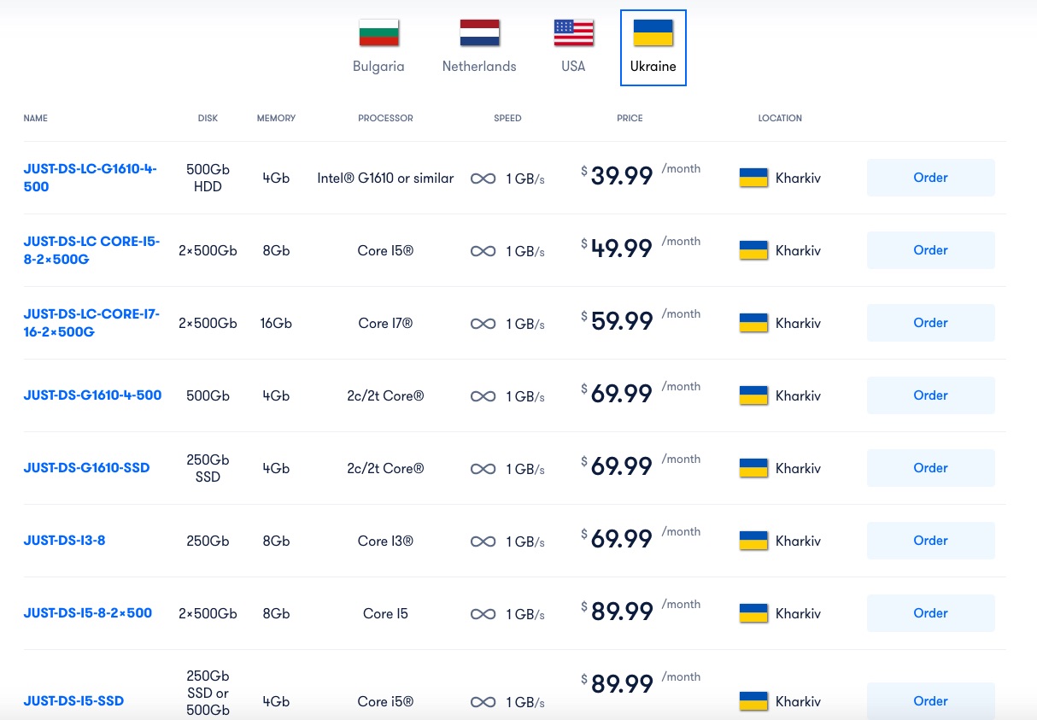Open the JUST-DS-LC-CORE-I7-16-2×500G link

click(x=91, y=323)
